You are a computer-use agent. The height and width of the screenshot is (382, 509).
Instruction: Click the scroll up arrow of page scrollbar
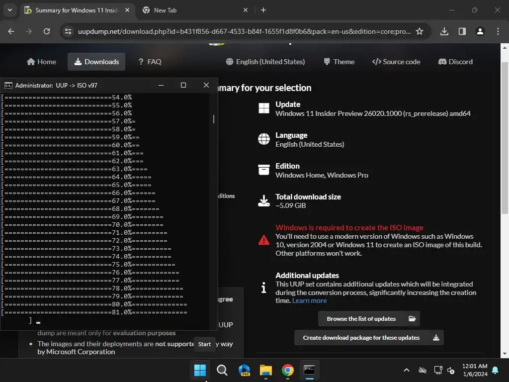tap(505, 47)
